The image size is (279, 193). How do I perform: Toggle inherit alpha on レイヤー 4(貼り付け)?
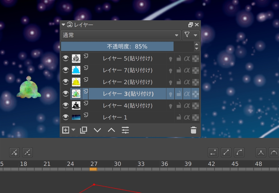pos(187,106)
